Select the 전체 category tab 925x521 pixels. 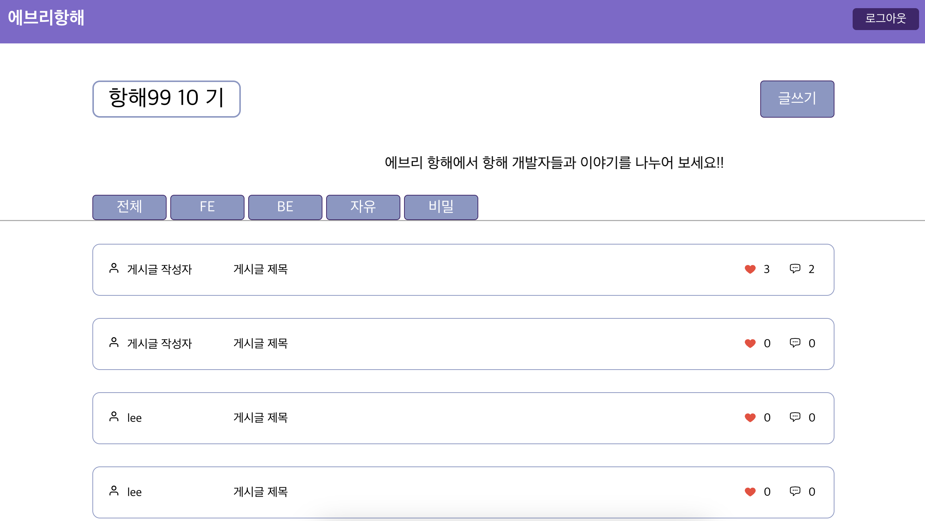click(x=129, y=207)
